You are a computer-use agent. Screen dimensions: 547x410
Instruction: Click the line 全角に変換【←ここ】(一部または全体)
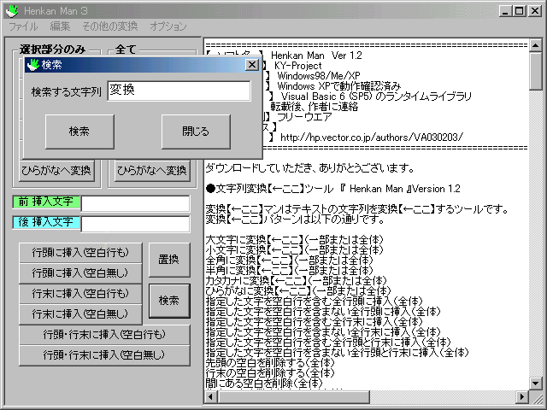point(289,261)
